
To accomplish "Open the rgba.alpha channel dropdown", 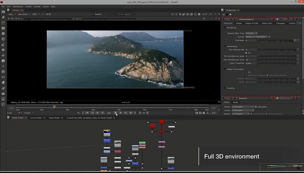I will point(24,14).
